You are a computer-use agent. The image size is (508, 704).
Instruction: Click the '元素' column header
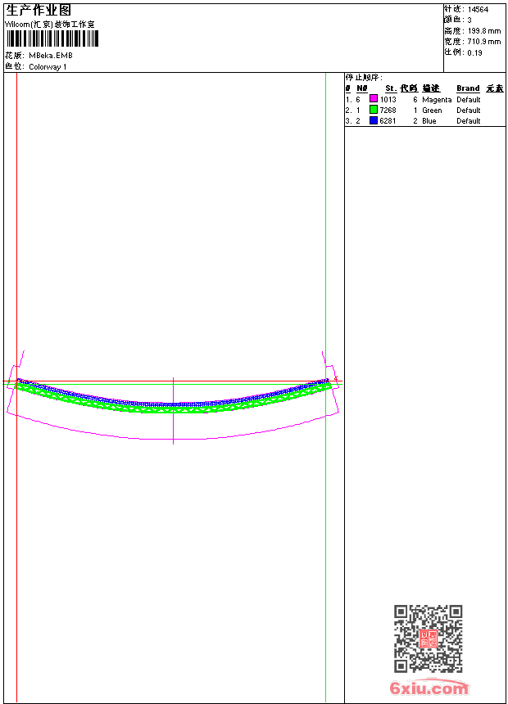495,88
